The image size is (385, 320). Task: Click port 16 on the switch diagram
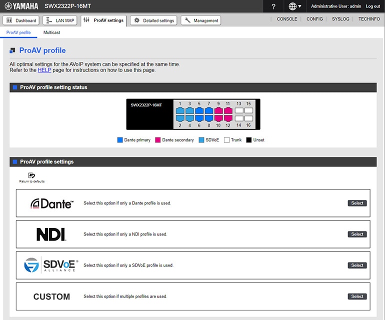click(x=248, y=118)
